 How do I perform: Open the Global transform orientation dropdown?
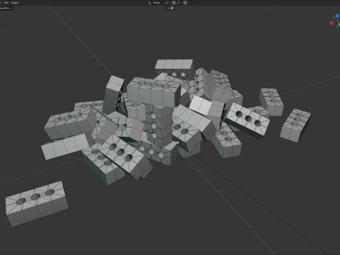[x=156, y=3]
